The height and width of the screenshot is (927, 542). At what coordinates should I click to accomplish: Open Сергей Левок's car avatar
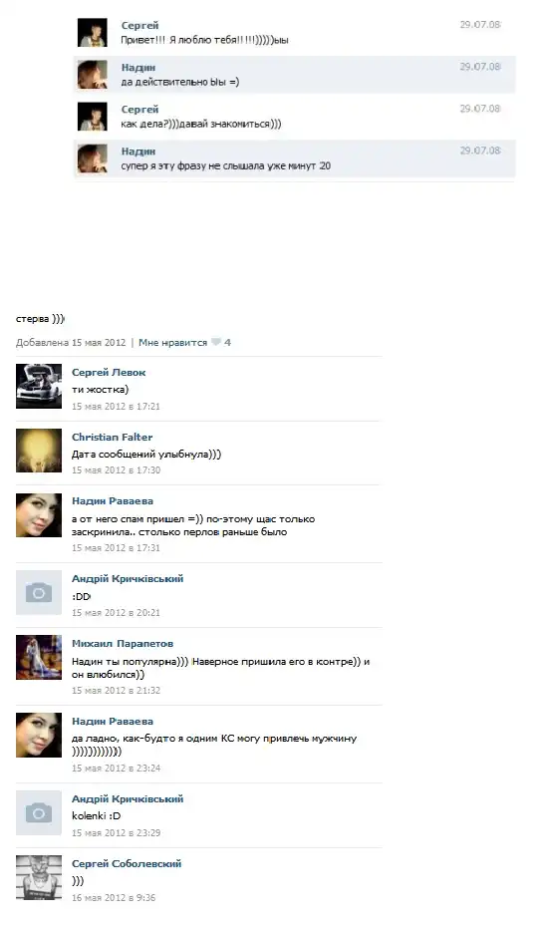pos(39,386)
